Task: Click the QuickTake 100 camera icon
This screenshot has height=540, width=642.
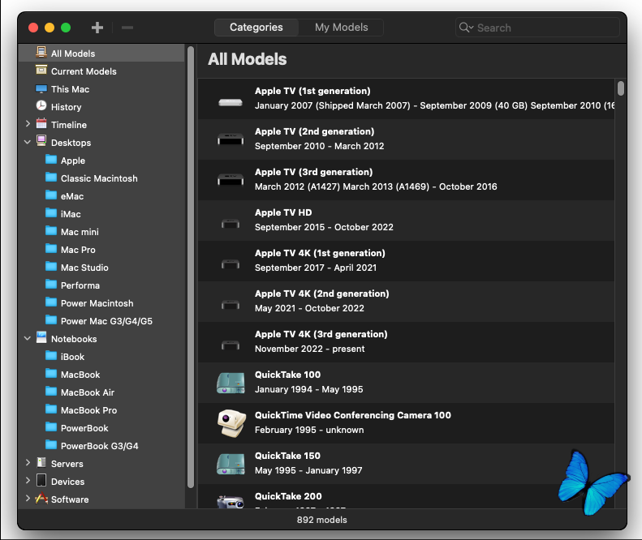Action: tap(231, 383)
